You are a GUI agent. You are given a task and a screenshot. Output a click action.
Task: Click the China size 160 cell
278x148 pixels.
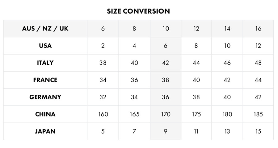103,114
